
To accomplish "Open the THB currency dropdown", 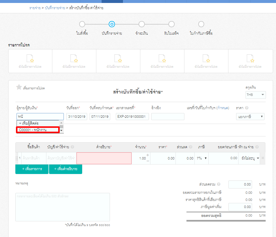I will tap(255, 95).
